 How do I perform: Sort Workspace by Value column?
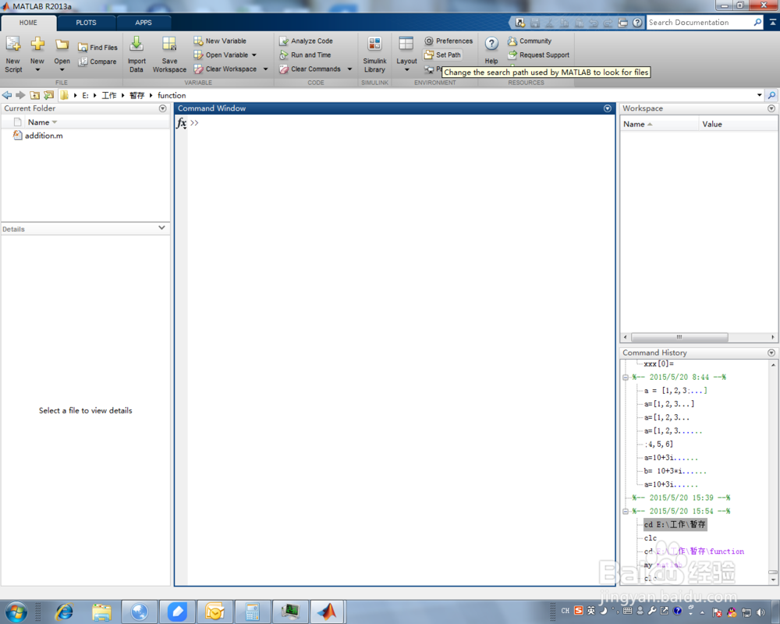pyautogui.click(x=738, y=124)
